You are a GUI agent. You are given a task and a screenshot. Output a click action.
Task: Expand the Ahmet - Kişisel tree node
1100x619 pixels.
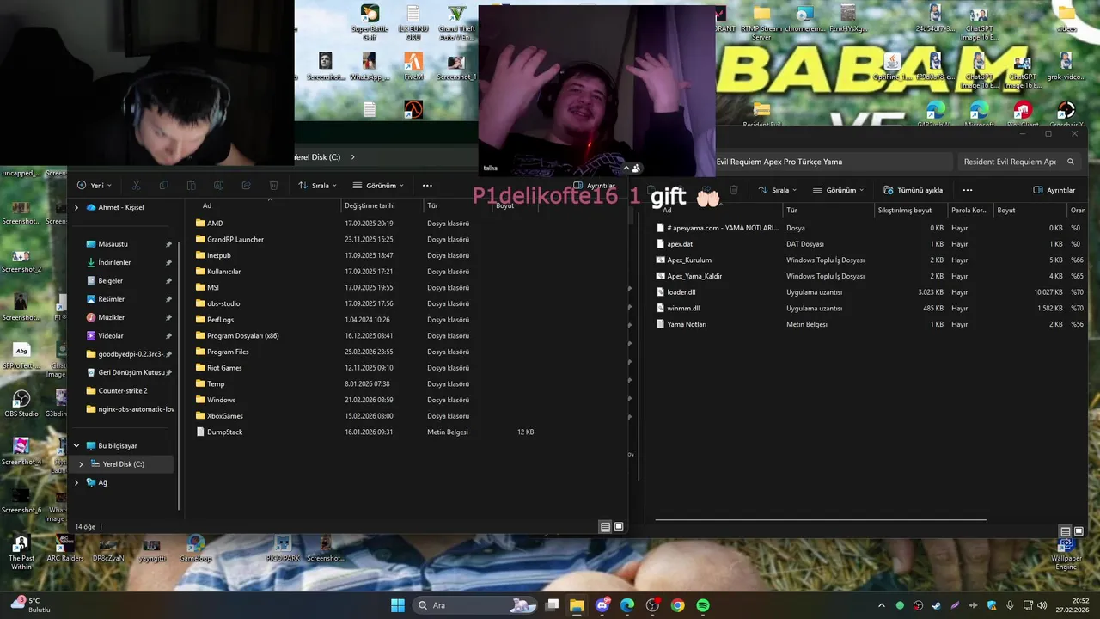pyautogui.click(x=76, y=207)
